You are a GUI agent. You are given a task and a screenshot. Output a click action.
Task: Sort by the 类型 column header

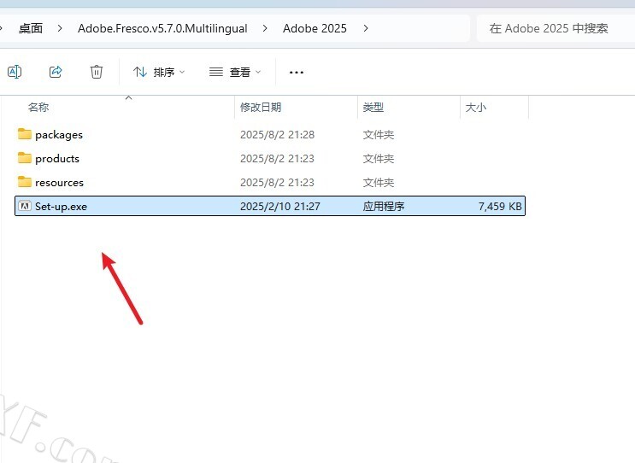pos(373,108)
